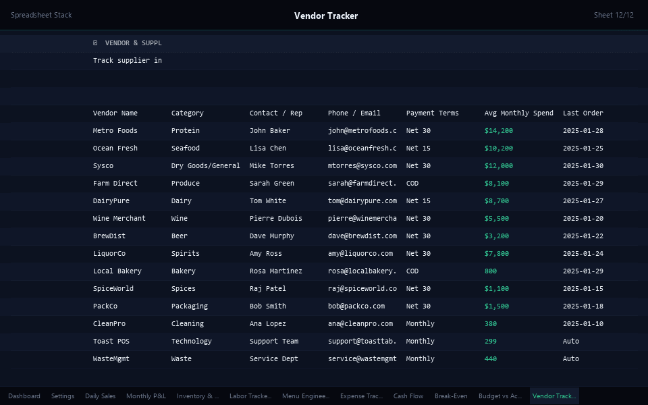
Task: Click the grid icon beside VENDOR & SUPPL header
Action: pos(94,43)
